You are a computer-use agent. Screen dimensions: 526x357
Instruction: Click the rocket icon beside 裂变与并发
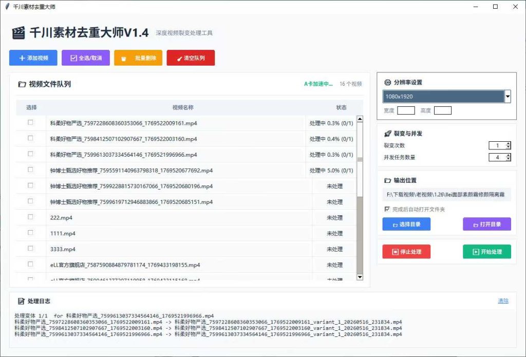(x=388, y=134)
